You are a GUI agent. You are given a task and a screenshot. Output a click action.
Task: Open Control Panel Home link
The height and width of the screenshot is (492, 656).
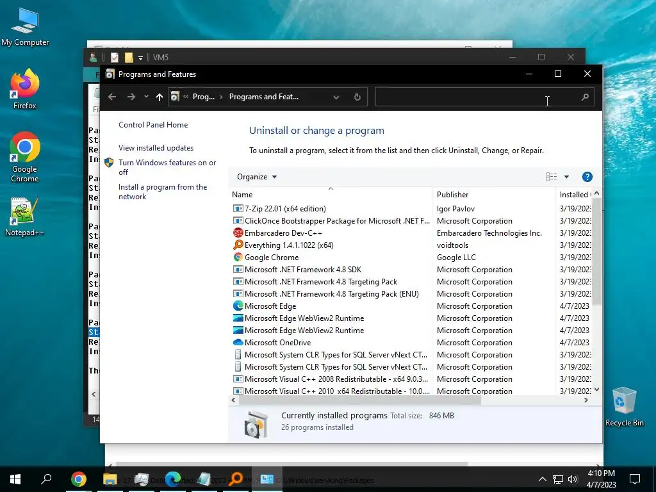pyautogui.click(x=153, y=125)
